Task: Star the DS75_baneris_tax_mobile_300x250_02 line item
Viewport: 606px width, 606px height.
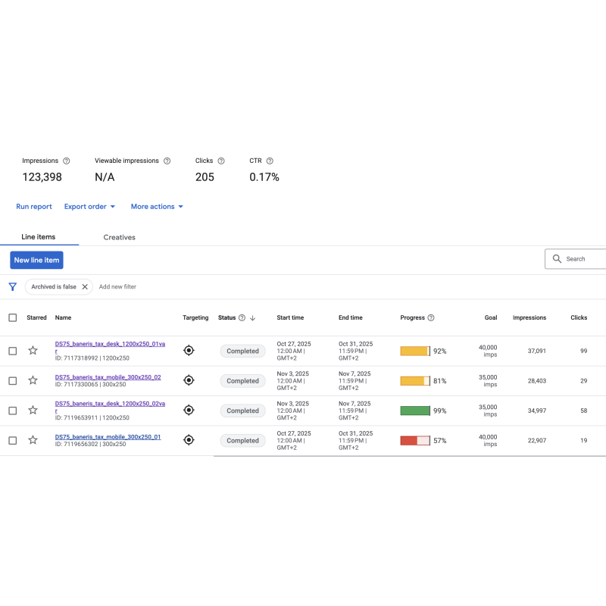Action: pos(33,380)
